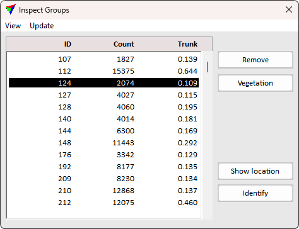Viewport: 299px width, 229px height.
Task: Click the trunk value 0.169
Action: [187, 131]
